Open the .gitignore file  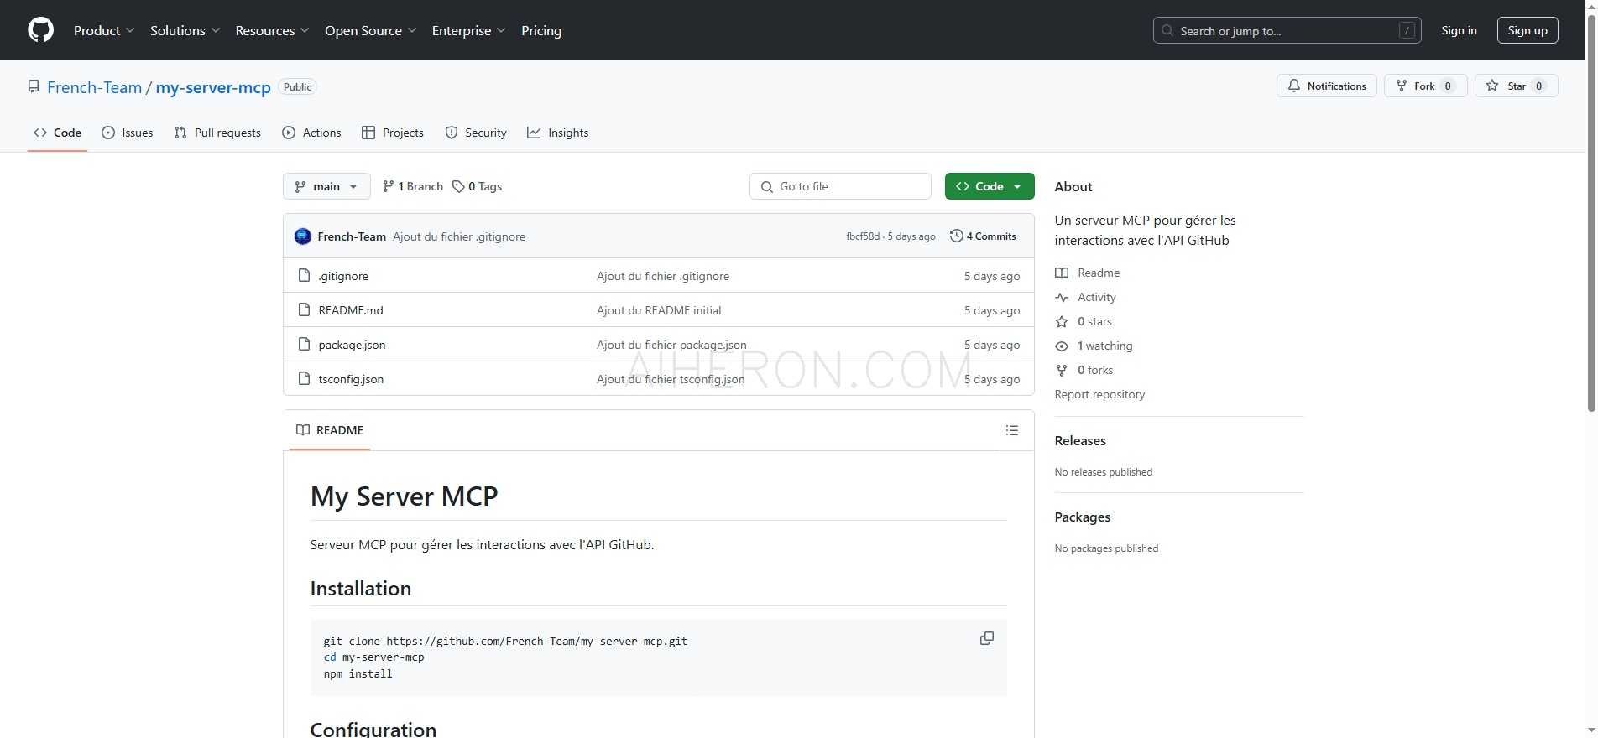(343, 276)
